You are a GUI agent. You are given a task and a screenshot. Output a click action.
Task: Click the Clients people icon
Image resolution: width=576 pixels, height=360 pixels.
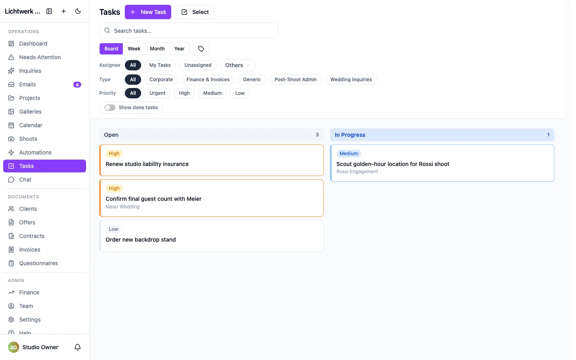(11, 209)
